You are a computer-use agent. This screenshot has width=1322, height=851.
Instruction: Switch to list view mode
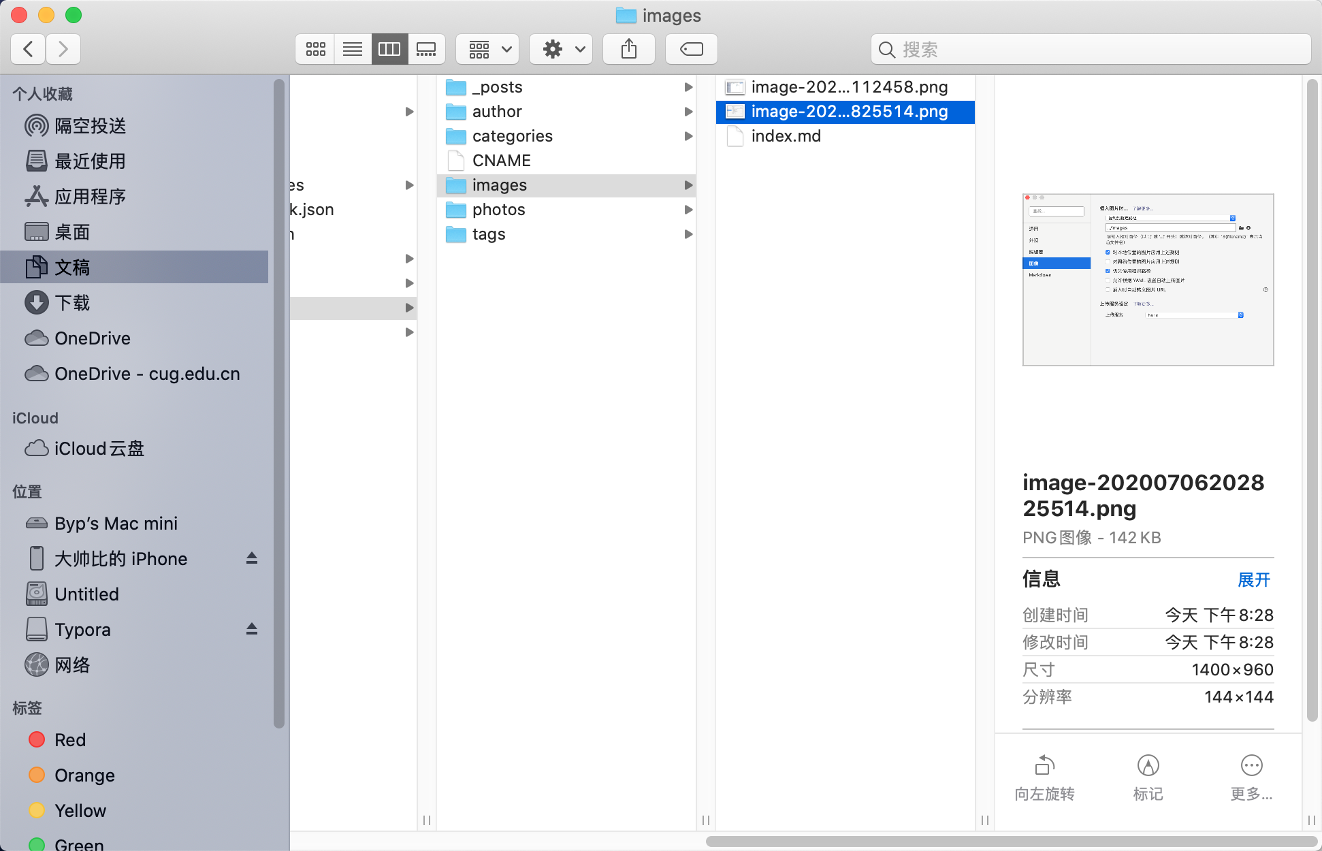[353, 49]
